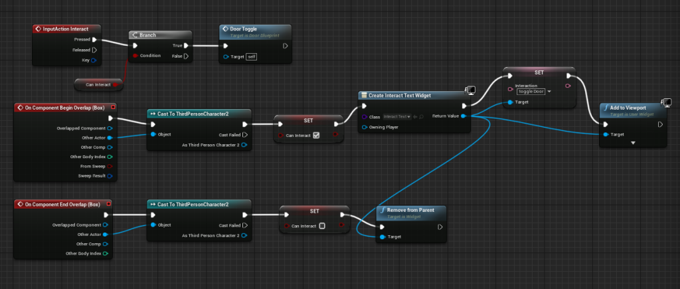Click Sweep Result pin on Begin Overlap
This screenshot has width=680, height=289.
[x=110, y=176]
